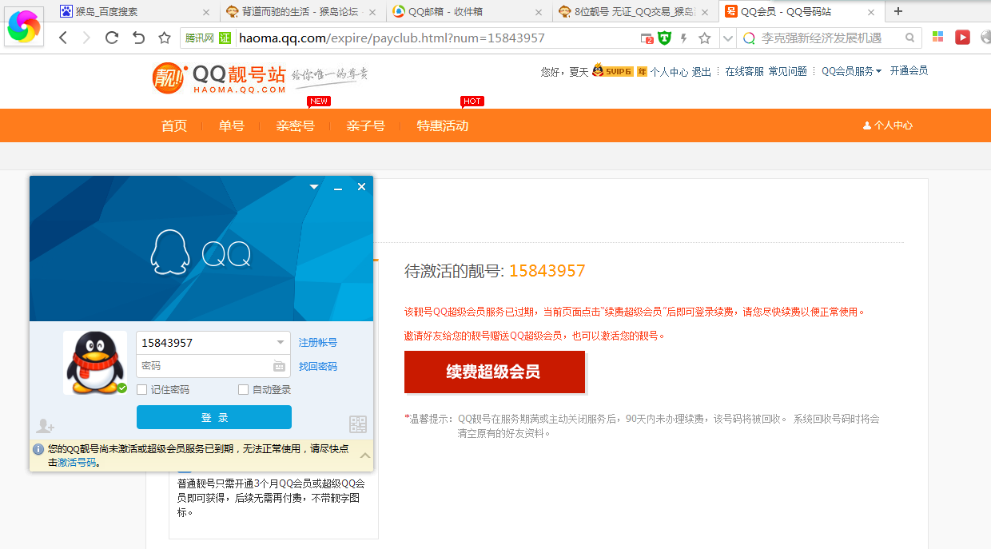Check the 记住密码 checkbox

point(142,390)
